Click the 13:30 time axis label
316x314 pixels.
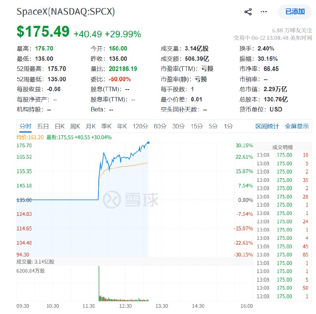point(162,306)
